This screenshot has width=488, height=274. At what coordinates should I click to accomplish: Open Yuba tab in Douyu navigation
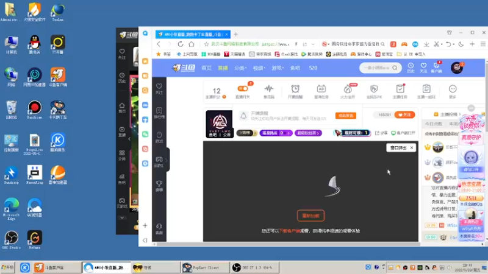[295, 68]
